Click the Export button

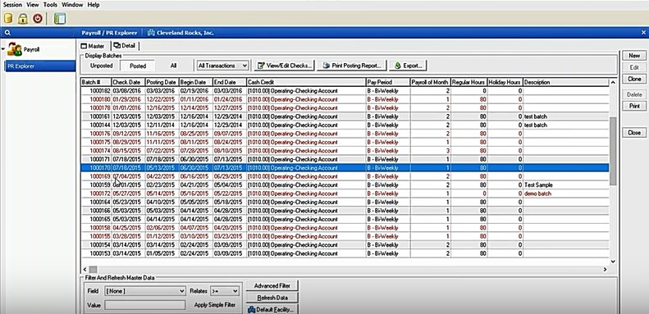click(408, 66)
